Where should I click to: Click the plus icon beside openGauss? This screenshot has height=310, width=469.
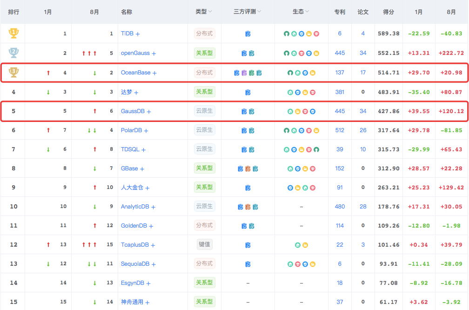154,54
